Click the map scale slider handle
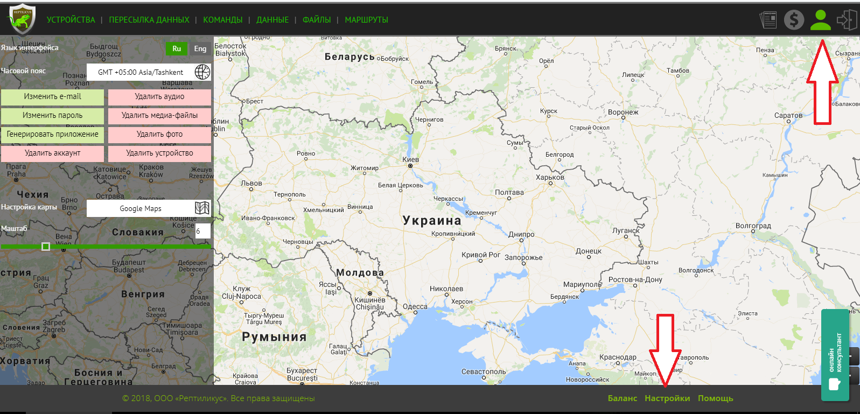Screen dimensions: 860x414 tap(46, 247)
